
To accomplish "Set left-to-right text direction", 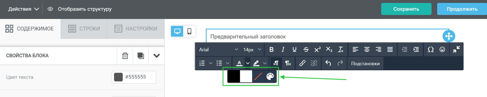I will point(276,63).
